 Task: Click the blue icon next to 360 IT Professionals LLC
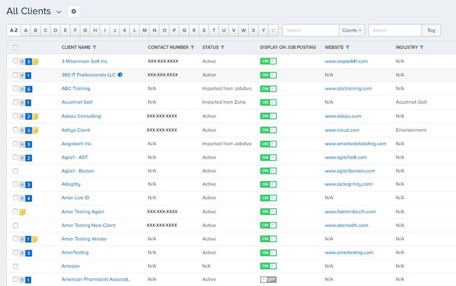point(120,75)
